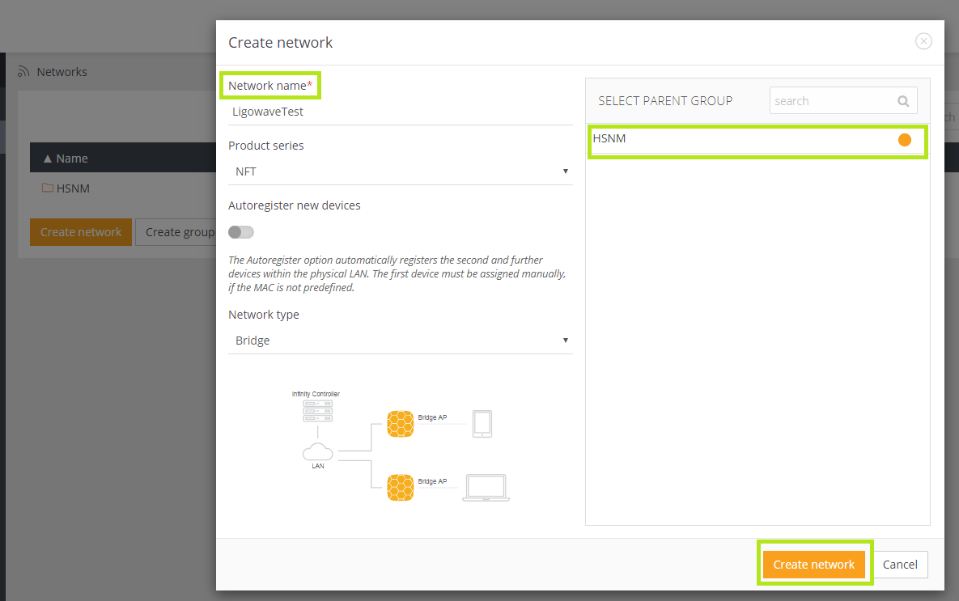Click the Cancel button
The image size is (959, 601).
click(900, 565)
